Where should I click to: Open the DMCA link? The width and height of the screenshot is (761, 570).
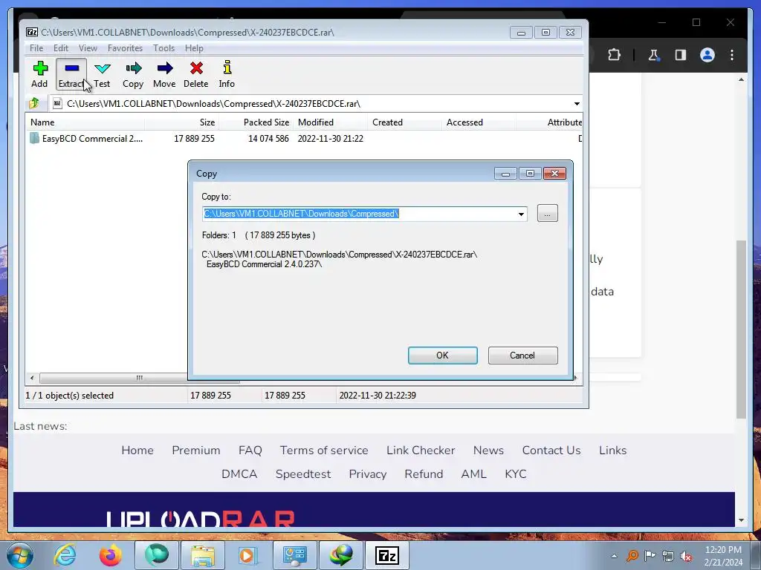239,474
